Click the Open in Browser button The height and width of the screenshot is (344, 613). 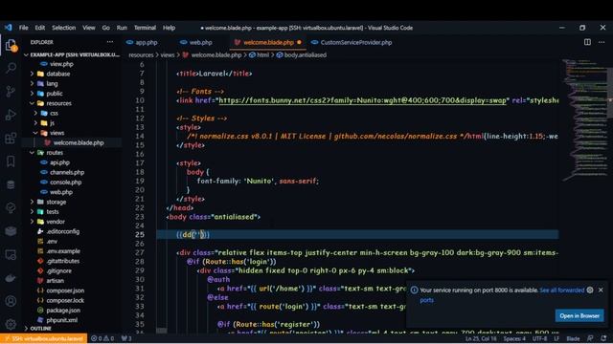(x=579, y=315)
